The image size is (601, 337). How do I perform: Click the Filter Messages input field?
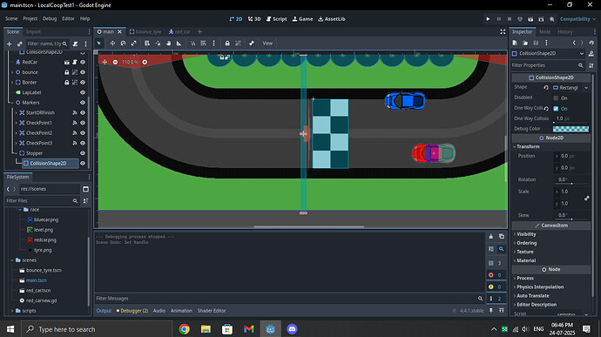(289, 299)
